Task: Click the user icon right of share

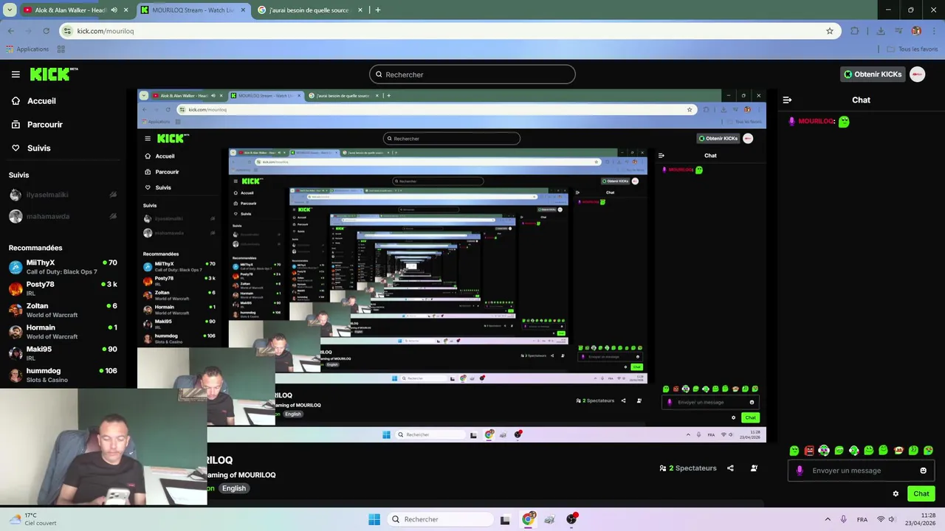Action: [754, 468]
